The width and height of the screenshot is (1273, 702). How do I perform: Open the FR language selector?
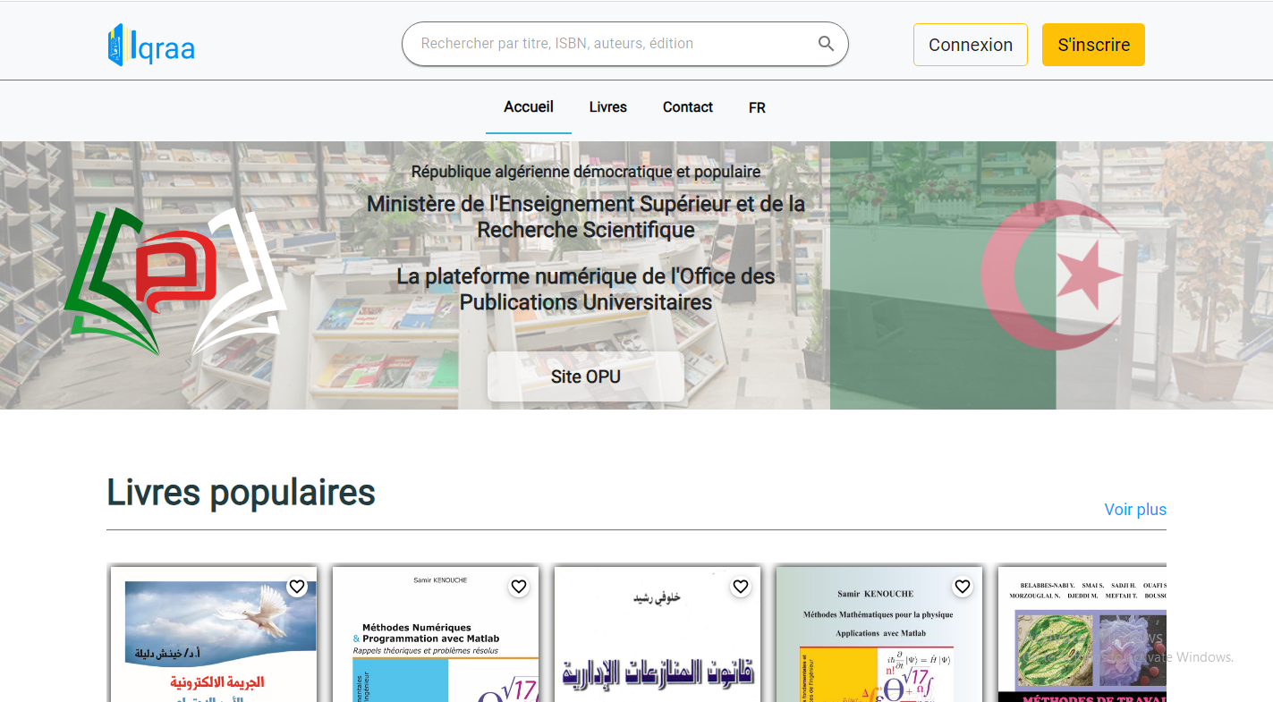coord(757,107)
